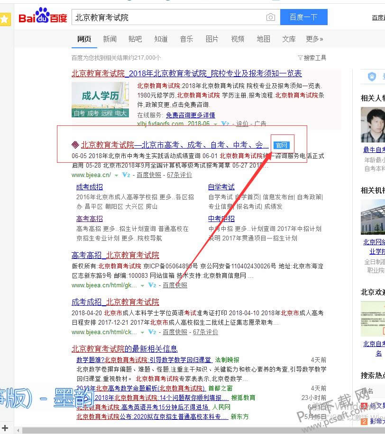This screenshot has height=434, width=385.
Task: Click V2 icon in the xlbj ad result
Action: (225, 124)
